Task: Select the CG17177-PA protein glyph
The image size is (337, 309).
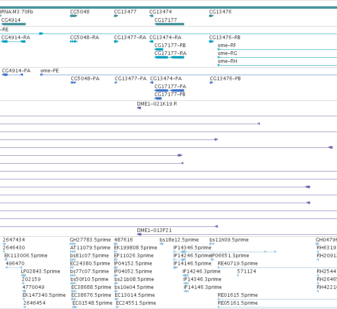Action: 169,90
